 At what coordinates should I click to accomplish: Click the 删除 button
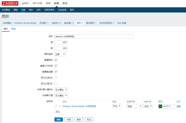79,120
